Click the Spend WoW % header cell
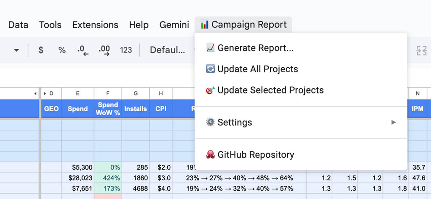 tap(108, 109)
